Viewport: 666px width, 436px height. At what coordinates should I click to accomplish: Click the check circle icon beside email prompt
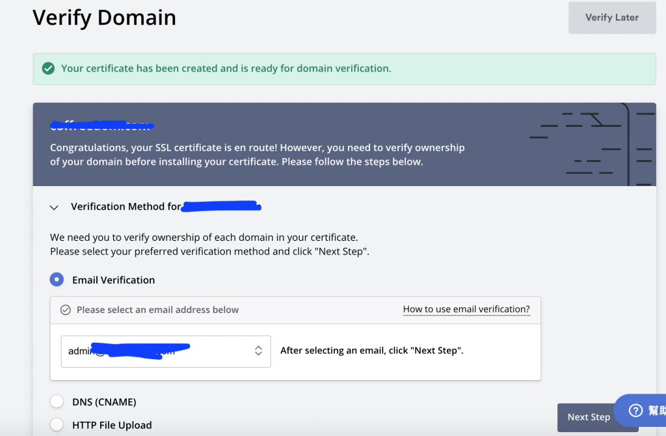[65, 310]
